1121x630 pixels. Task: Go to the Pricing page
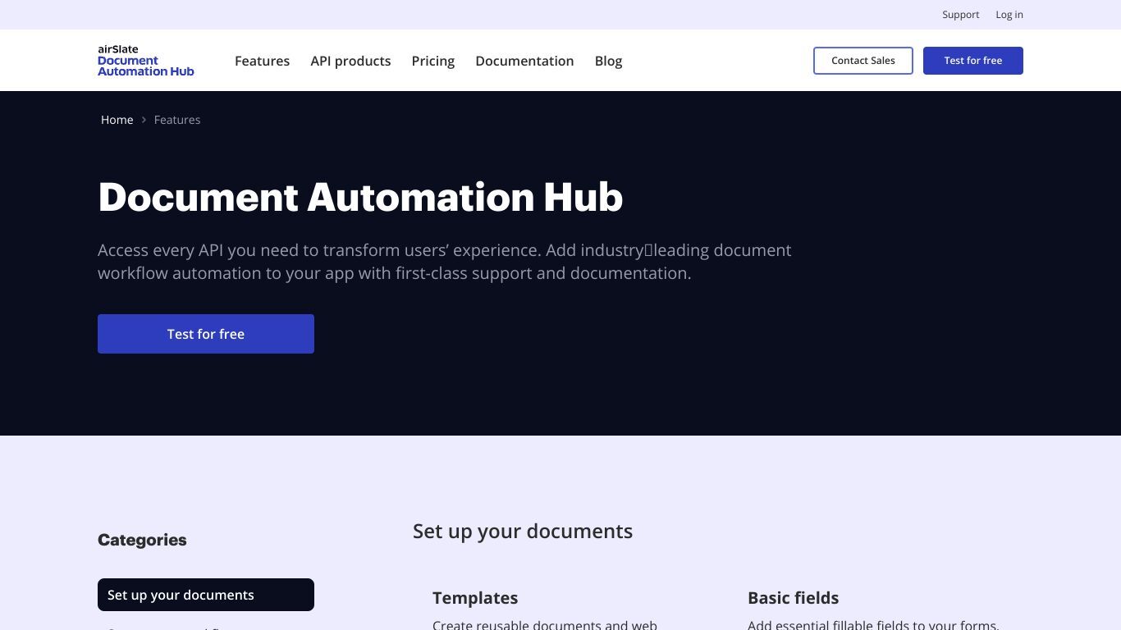pos(433,61)
